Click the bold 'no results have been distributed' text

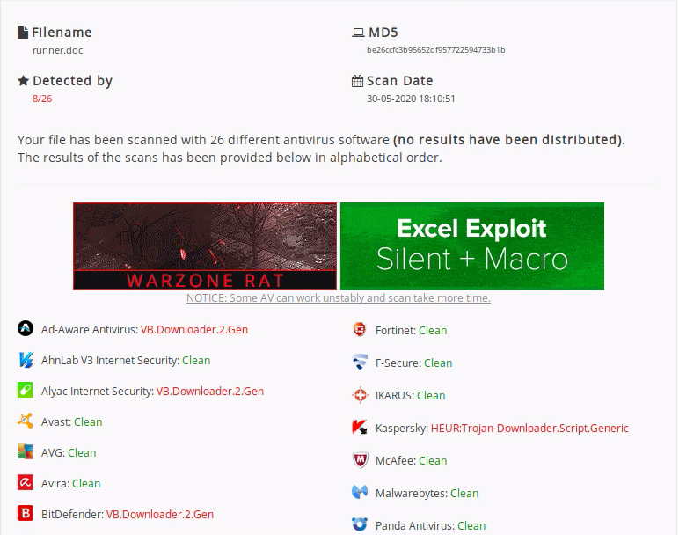click(507, 140)
